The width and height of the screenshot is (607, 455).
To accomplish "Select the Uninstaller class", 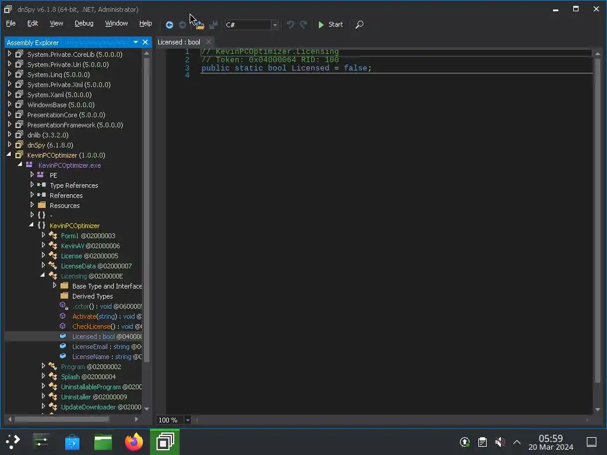I will (94, 396).
